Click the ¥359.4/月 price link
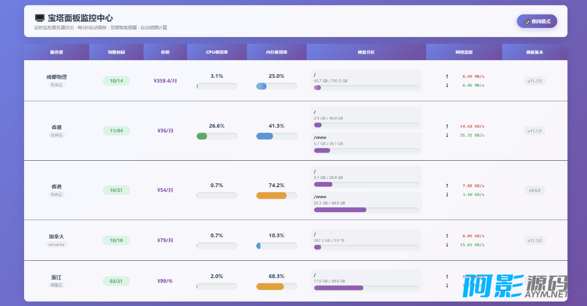Viewport: 587px width, 306px height. pyautogui.click(x=165, y=81)
